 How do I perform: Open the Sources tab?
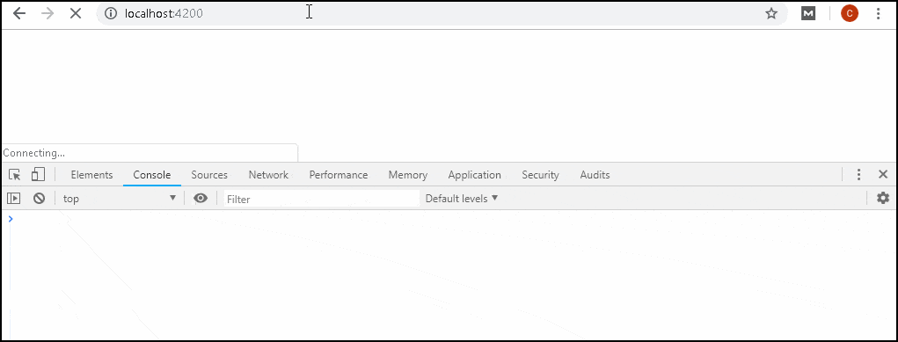209,175
